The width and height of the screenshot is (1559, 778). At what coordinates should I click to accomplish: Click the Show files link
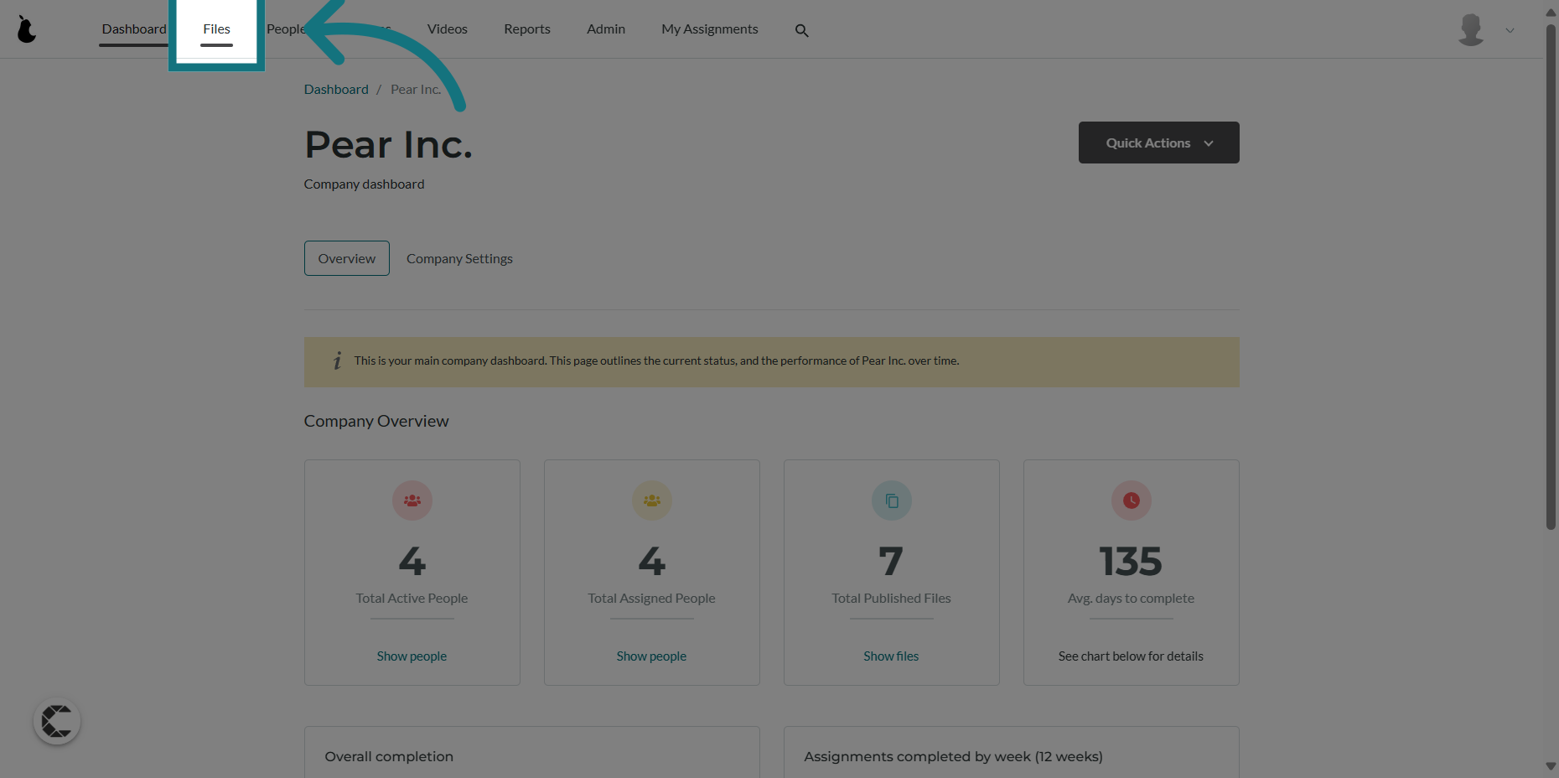(x=891, y=656)
